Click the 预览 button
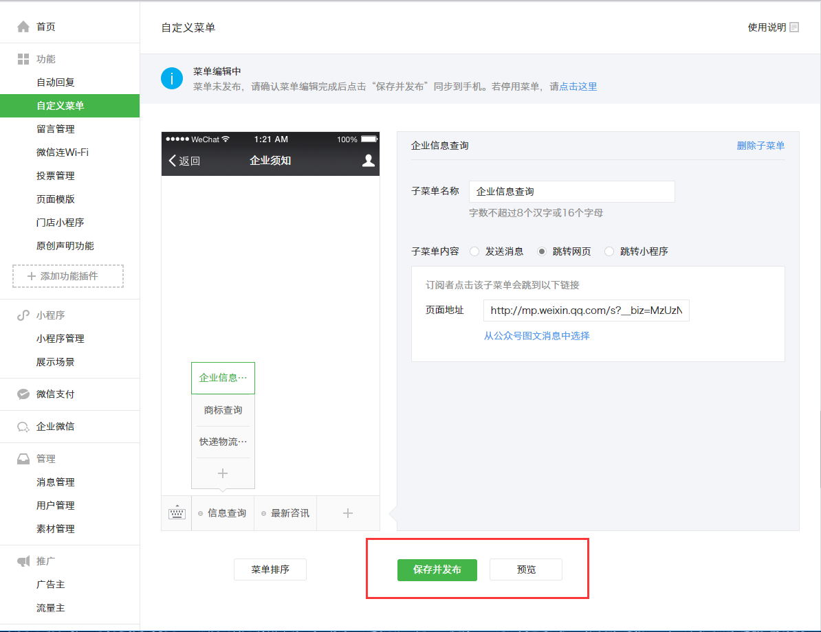This screenshot has height=632, width=821. [x=526, y=569]
